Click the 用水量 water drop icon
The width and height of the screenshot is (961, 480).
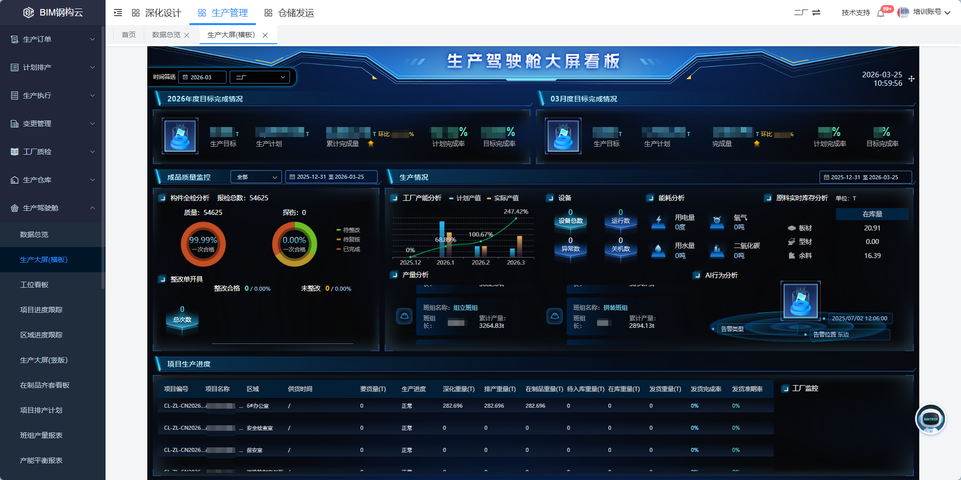point(658,250)
